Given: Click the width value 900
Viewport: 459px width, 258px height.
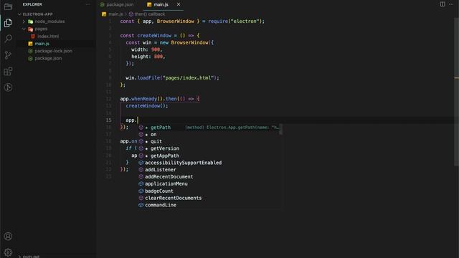Looking at the screenshot, I should pos(156,49).
